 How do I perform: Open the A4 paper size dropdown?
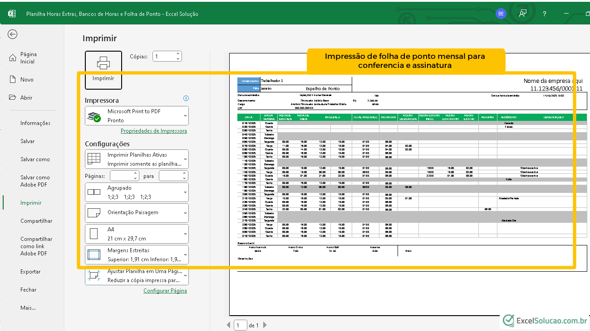137,234
